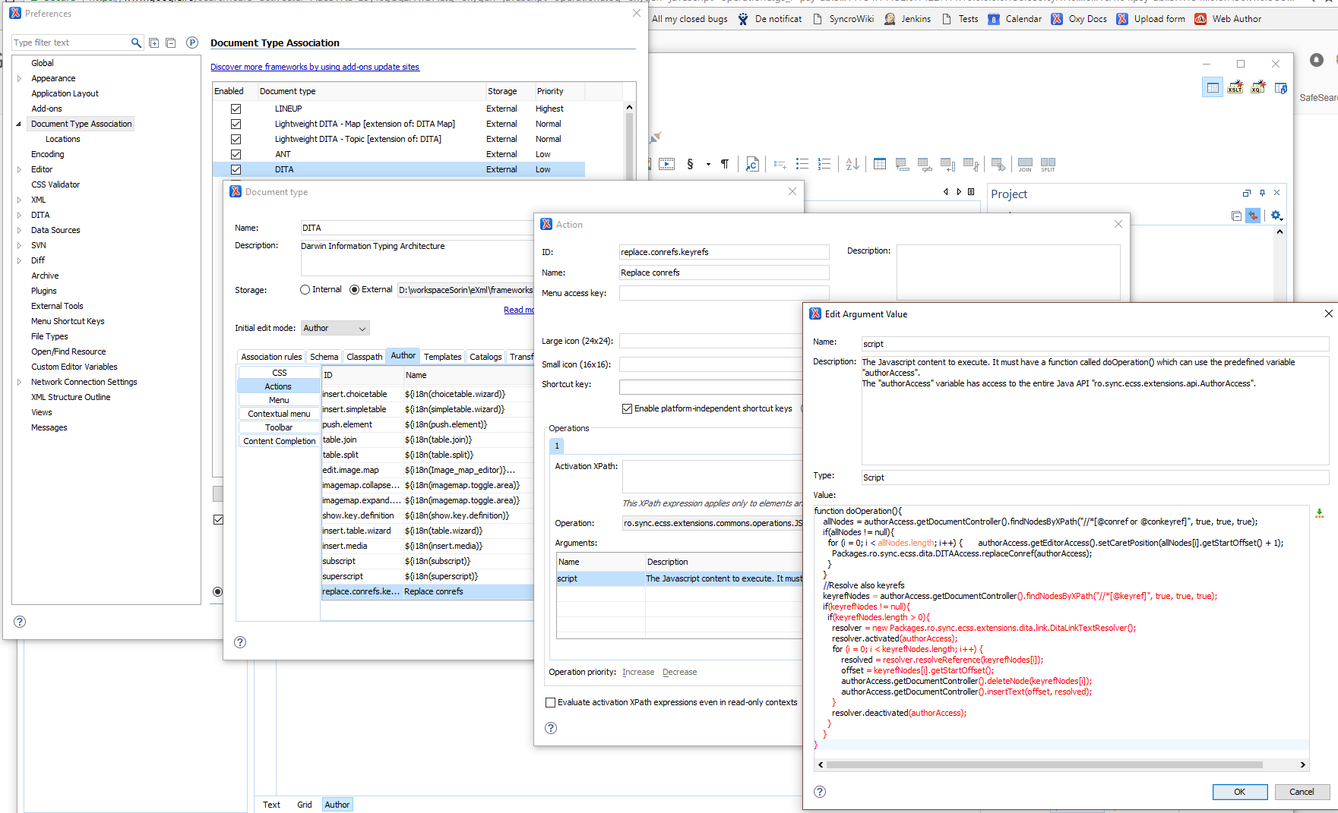This screenshot has width=1338, height=813.
Task: Open the Initial edit mode dropdown
Action: point(335,328)
